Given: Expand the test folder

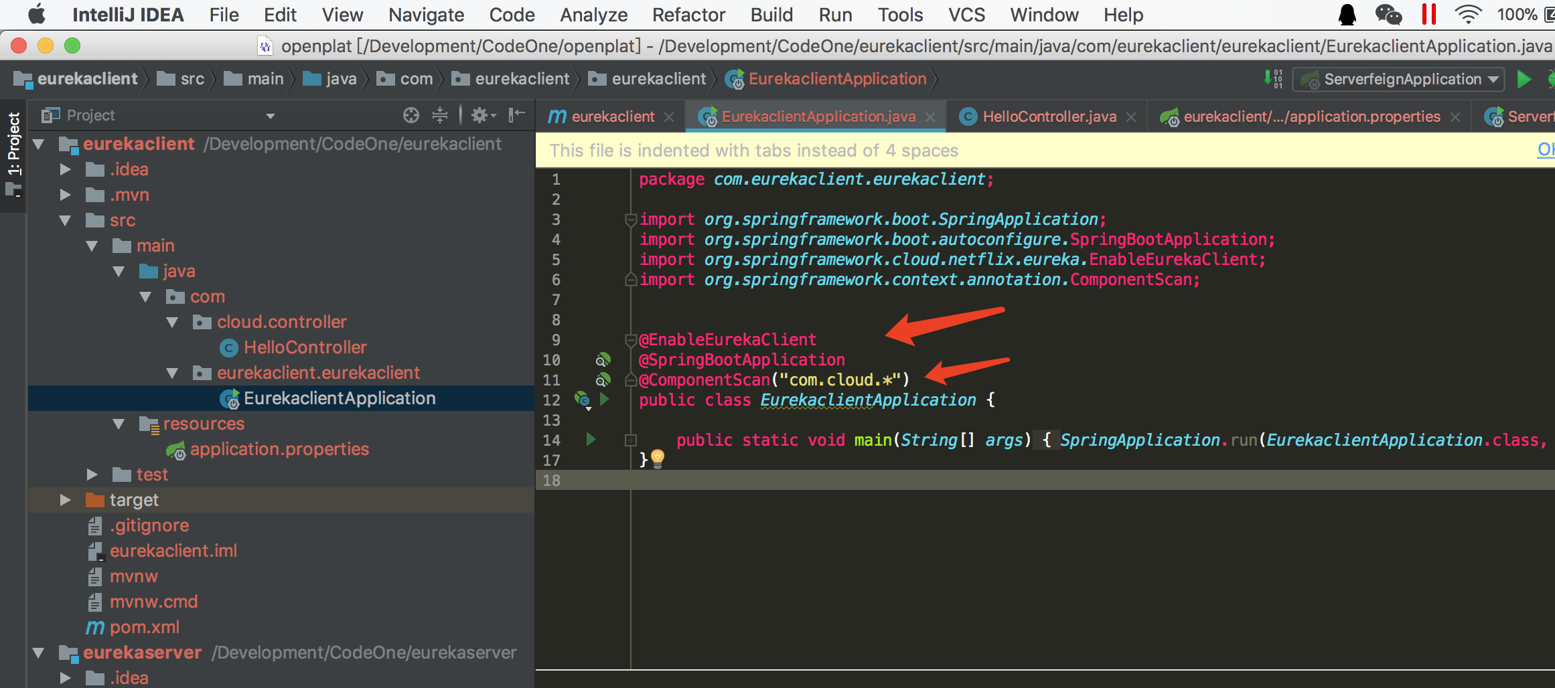Looking at the screenshot, I should pos(92,475).
